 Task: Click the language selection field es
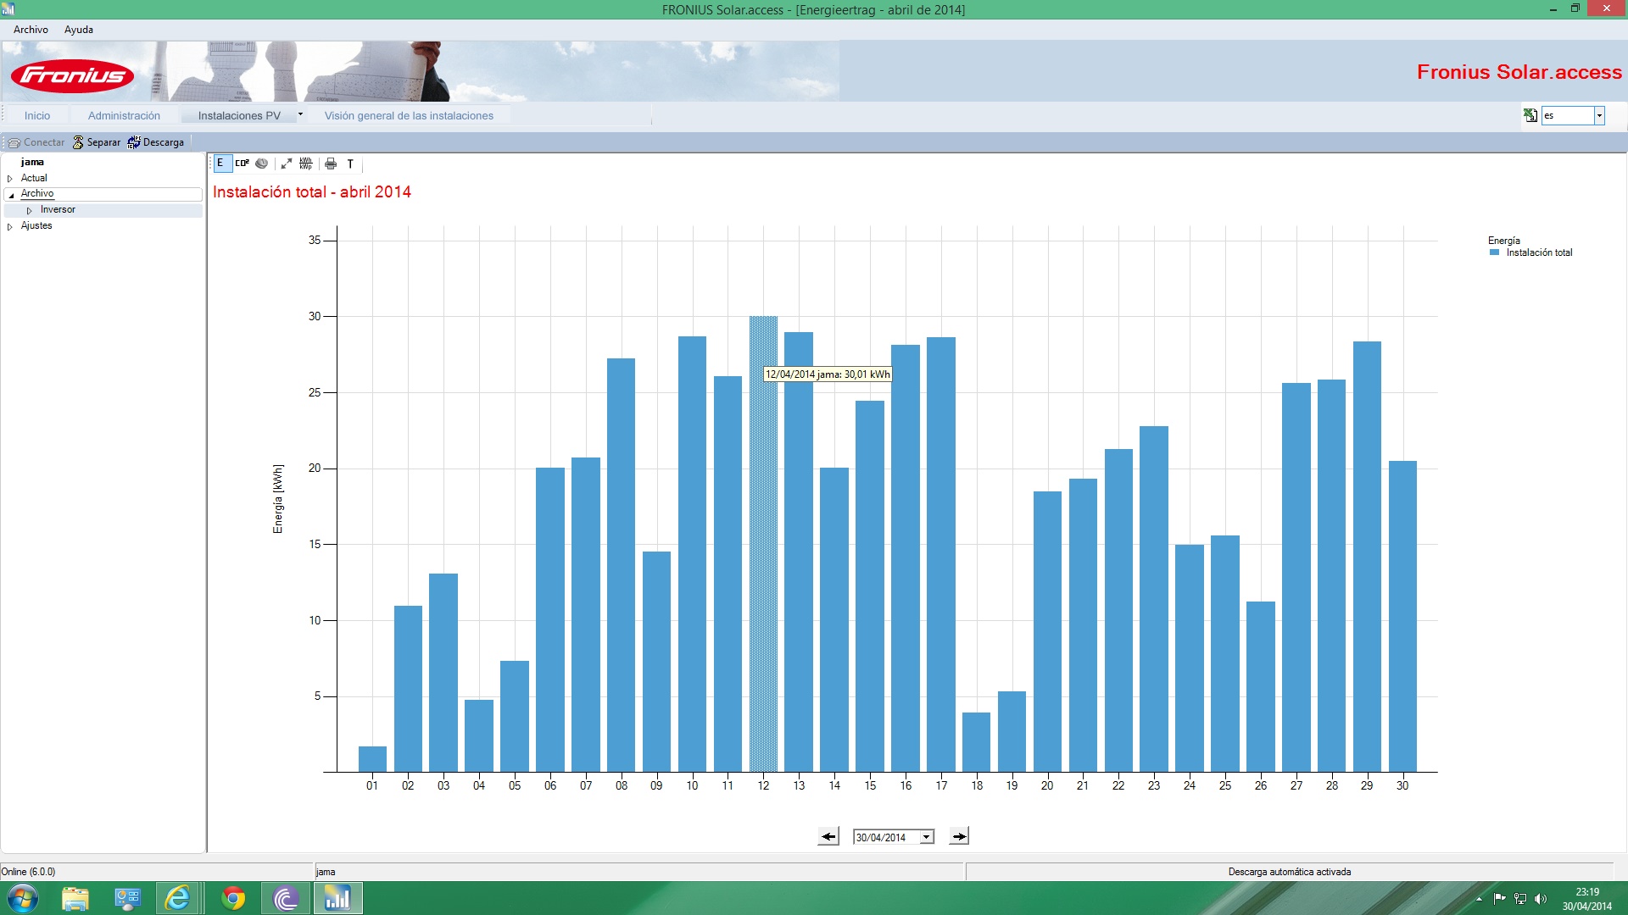(x=1567, y=115)
